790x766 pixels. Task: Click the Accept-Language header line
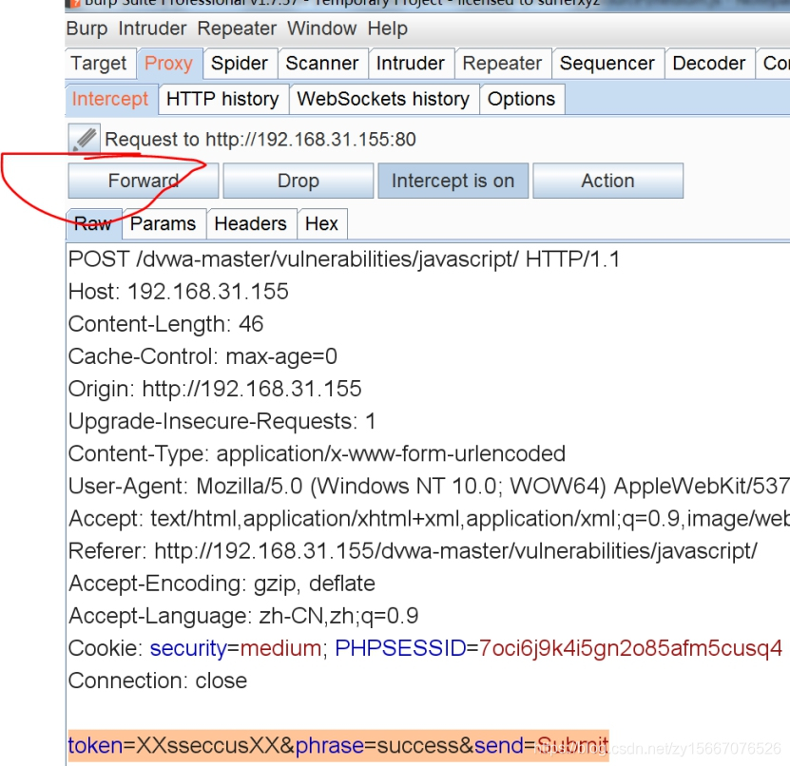coord(243,616)
